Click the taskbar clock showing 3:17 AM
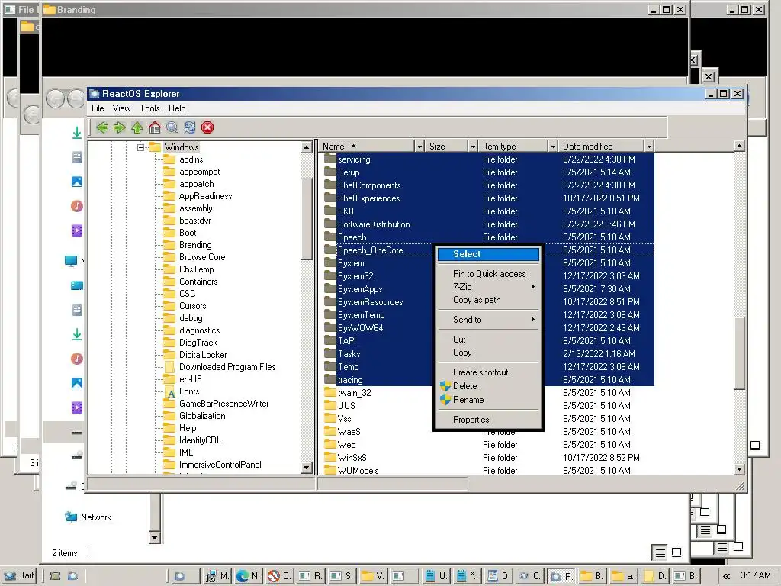781x586 pixels. click(x=756, y=575)
